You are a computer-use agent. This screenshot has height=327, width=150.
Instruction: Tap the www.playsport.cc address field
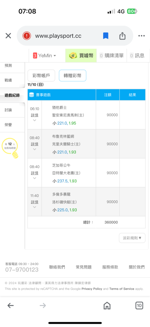click(x=58, y=36)
